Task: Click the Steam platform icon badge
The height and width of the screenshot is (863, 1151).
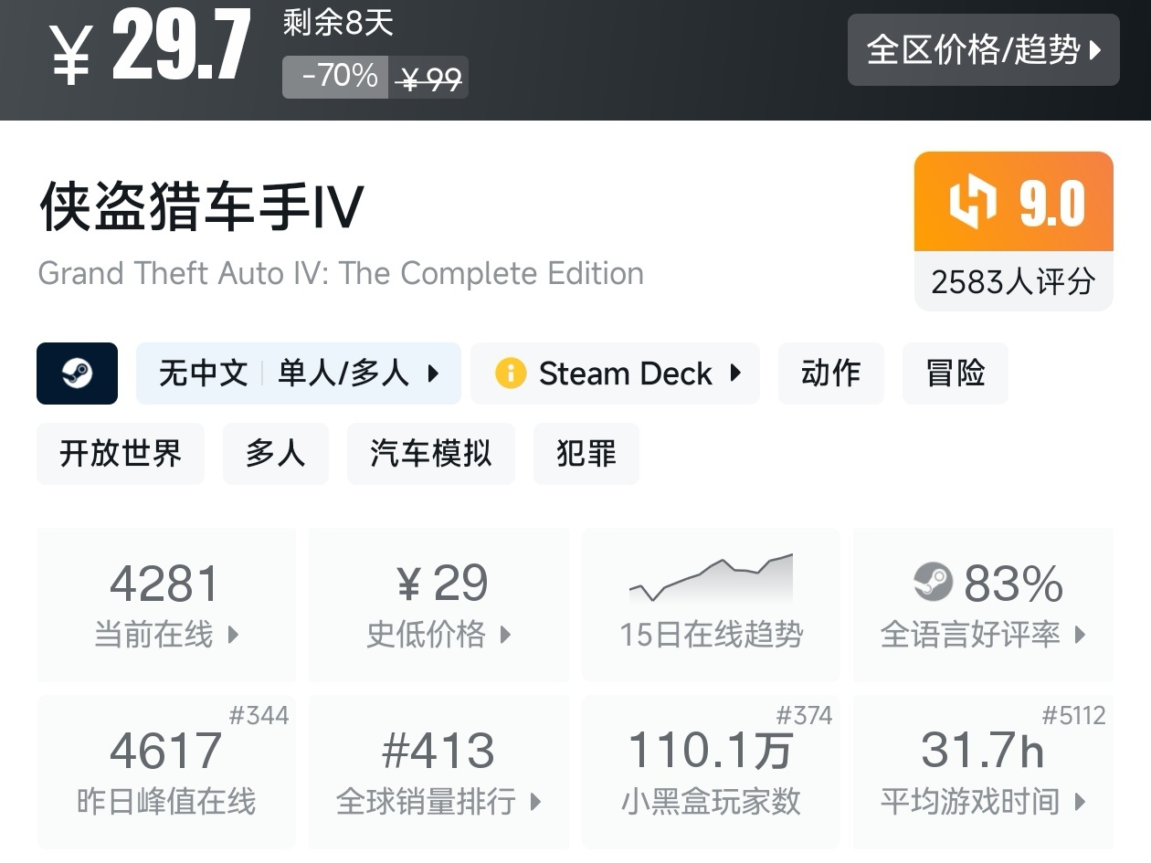Action: click(77, 374)
